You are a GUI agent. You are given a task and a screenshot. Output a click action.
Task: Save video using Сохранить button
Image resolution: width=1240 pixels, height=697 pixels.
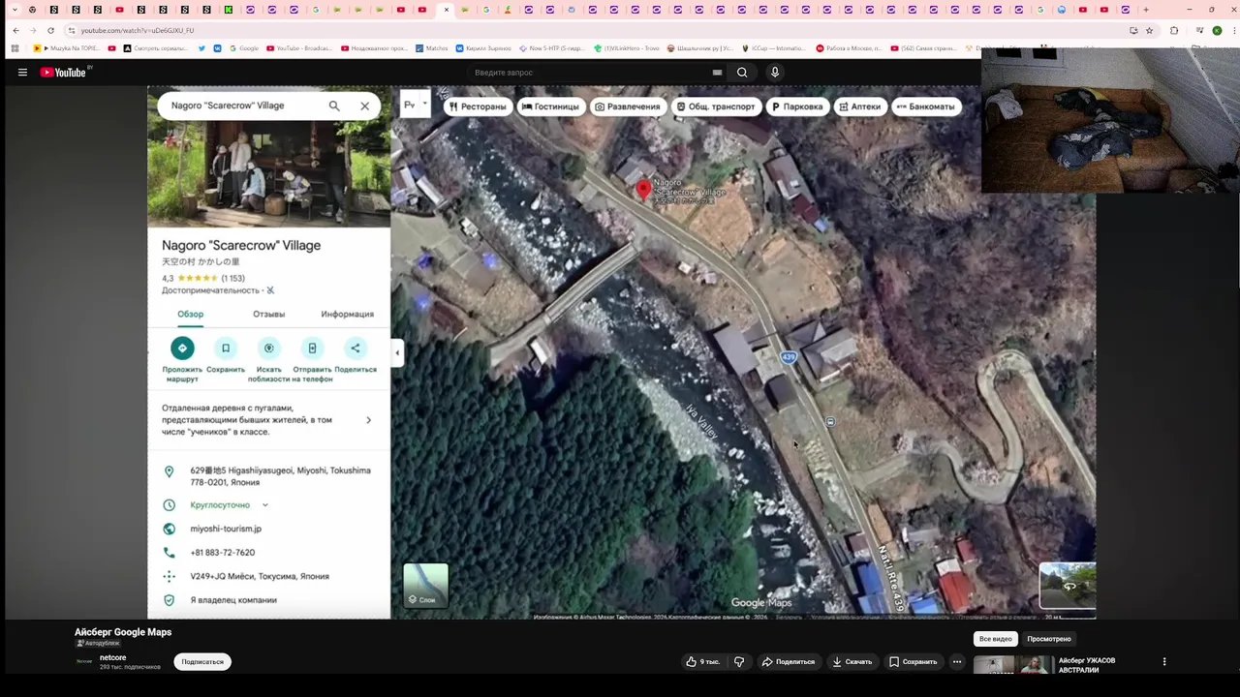(x=913, y=662)
